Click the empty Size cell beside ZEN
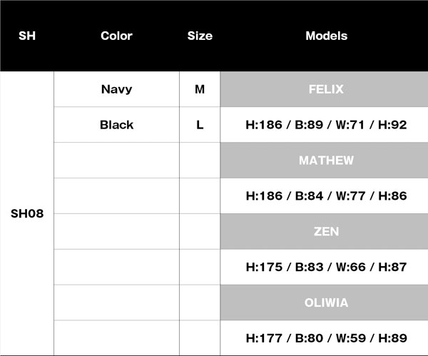The height and width of the screenshot is (356, 428). (200, 231)
